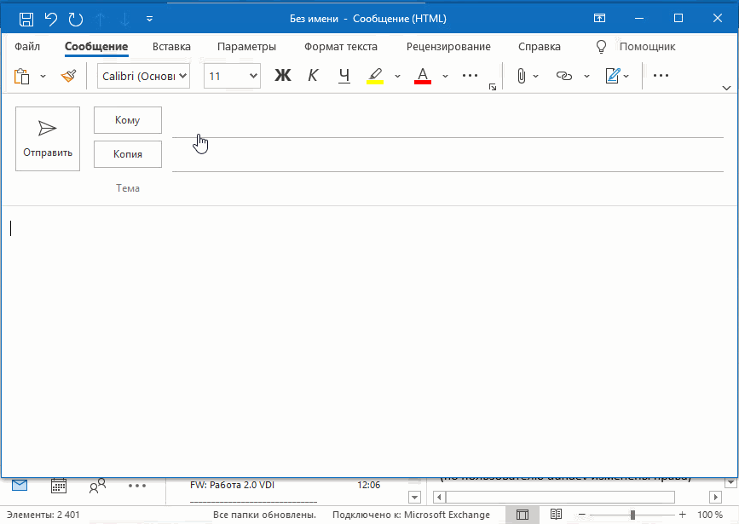Attach a file with the paperclip icon
Viewport: 739px width, 524px height.
click(x=522, y=76)
